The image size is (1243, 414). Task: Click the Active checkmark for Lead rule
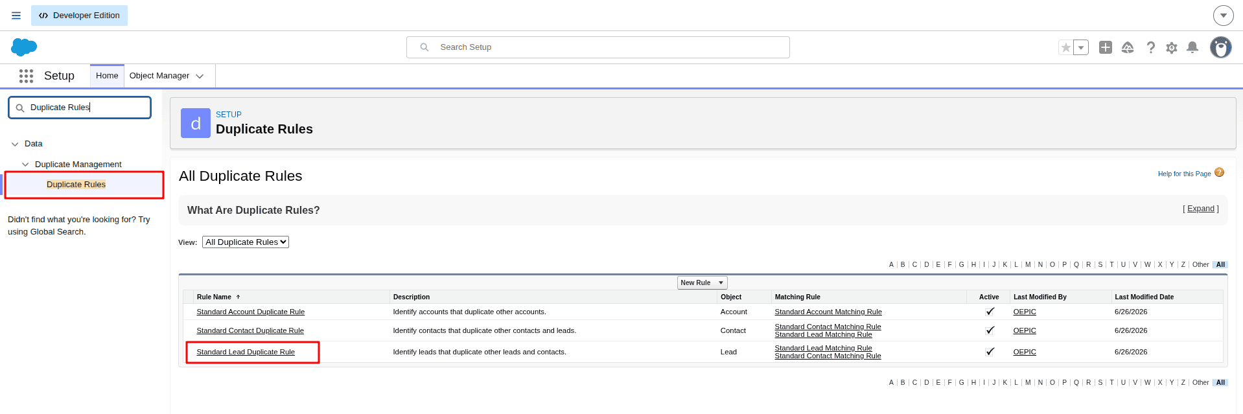tap(990, 352)
